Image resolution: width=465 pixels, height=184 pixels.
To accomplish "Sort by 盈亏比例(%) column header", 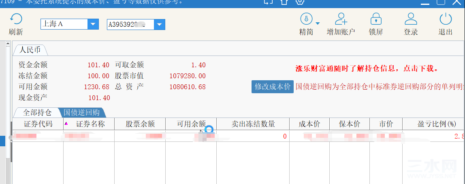I will tap(433, 124).
